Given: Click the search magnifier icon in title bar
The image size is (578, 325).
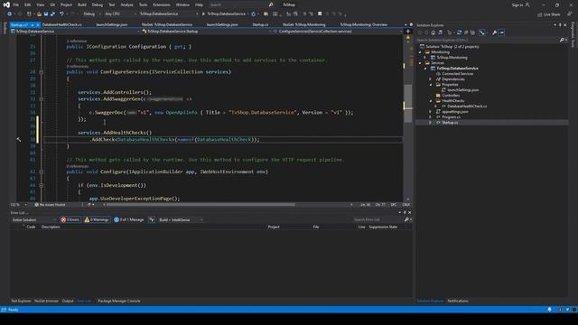Looking at the screenshot, I should tap(271, 5).
